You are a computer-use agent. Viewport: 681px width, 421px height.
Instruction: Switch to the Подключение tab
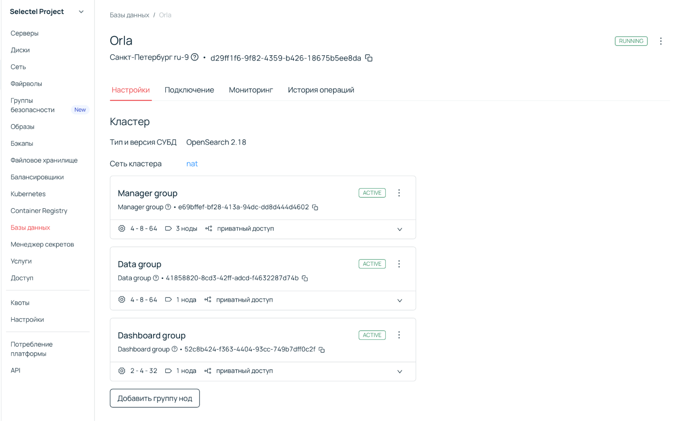pyautogui.click(x=189, y=90)
